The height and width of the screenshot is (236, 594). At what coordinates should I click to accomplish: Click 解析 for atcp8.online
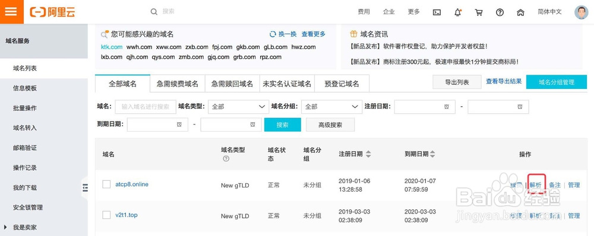click(x=536, y=184)
